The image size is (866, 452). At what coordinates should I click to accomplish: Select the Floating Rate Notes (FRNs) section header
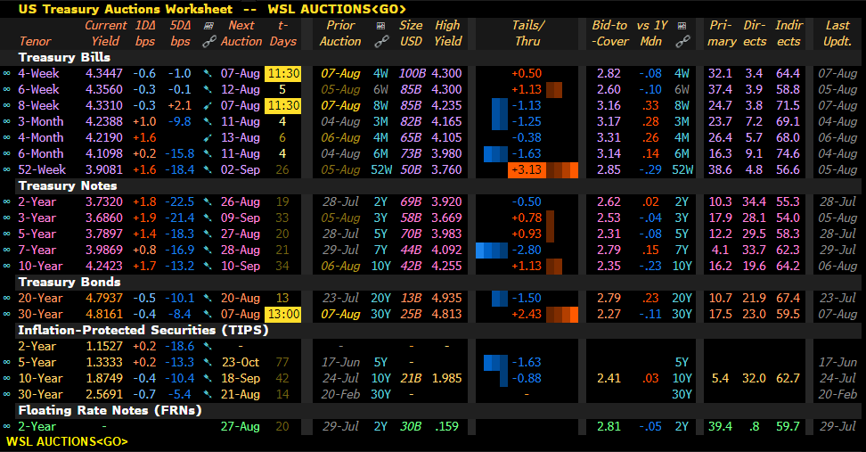click(110, 410)
